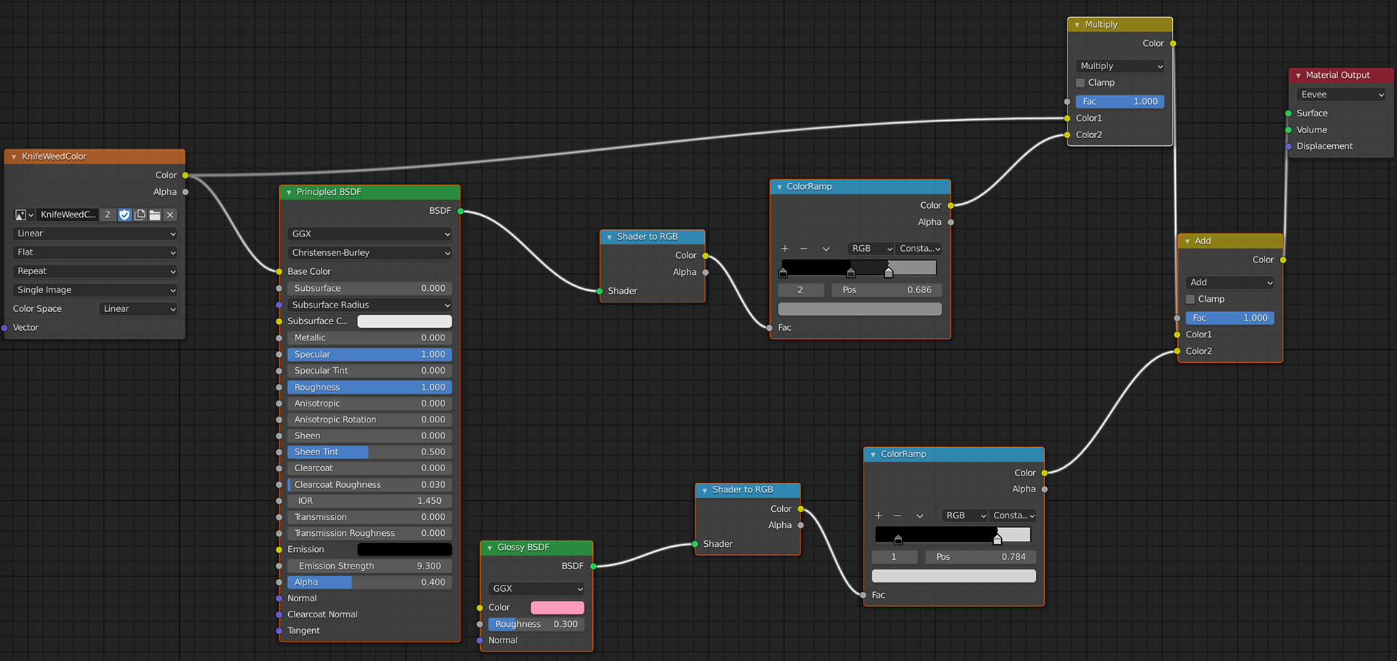The image size is (1397, 661).
Task: Unlink image with X icon in KnifeWeedColor
Action: tap(170, 215)
